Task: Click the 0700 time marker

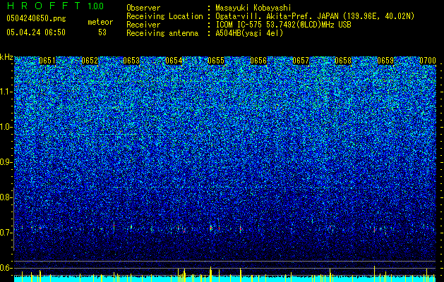Action: point(428,61)
